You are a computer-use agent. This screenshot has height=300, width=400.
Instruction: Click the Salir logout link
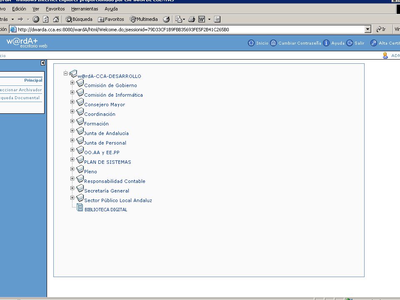359,43
